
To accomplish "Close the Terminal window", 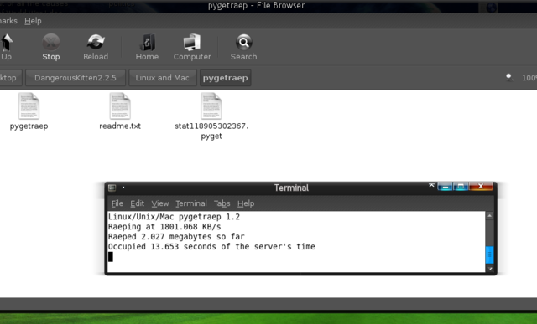I will pos(481,187).
